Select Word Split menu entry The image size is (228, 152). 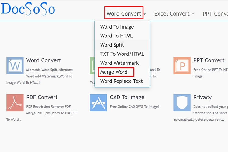pos(112,45)
